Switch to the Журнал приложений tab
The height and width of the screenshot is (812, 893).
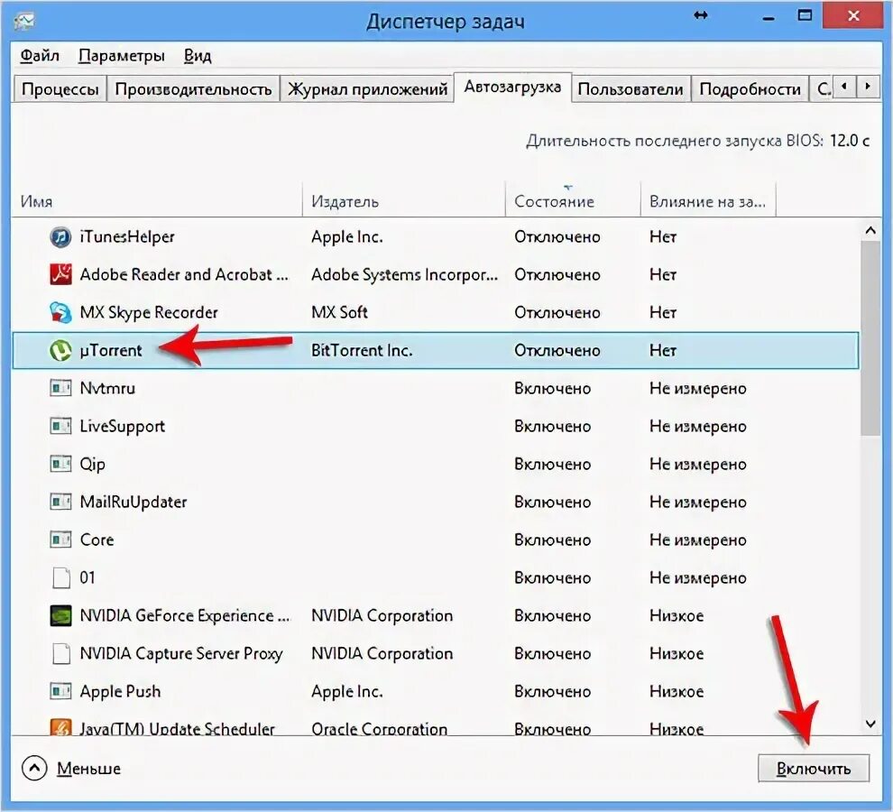[x=367, y=89]
